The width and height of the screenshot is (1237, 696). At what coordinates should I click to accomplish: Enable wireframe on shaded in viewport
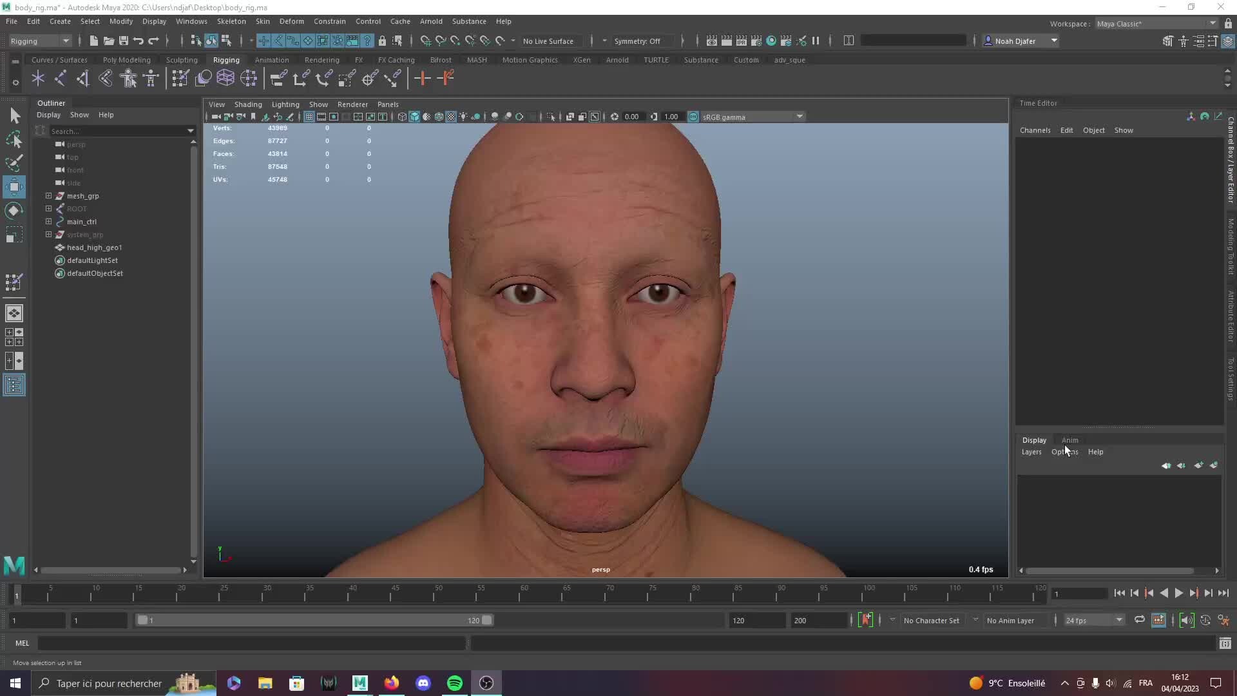coord(439,117)
